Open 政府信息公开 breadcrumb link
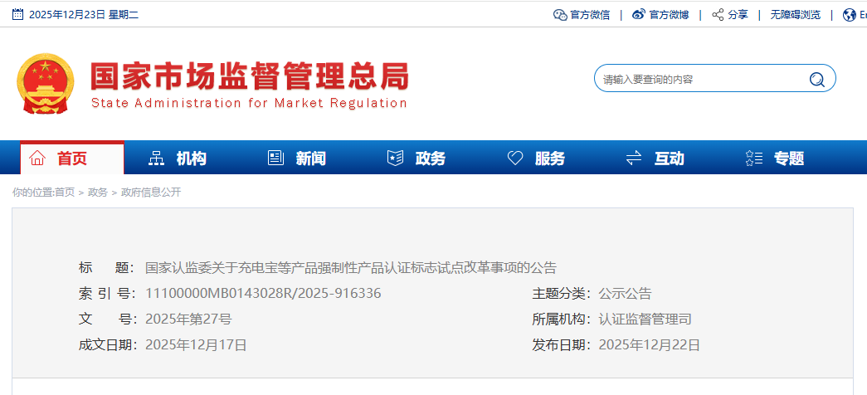The height and width of the screenshot is (395, 867). [151, 193]
